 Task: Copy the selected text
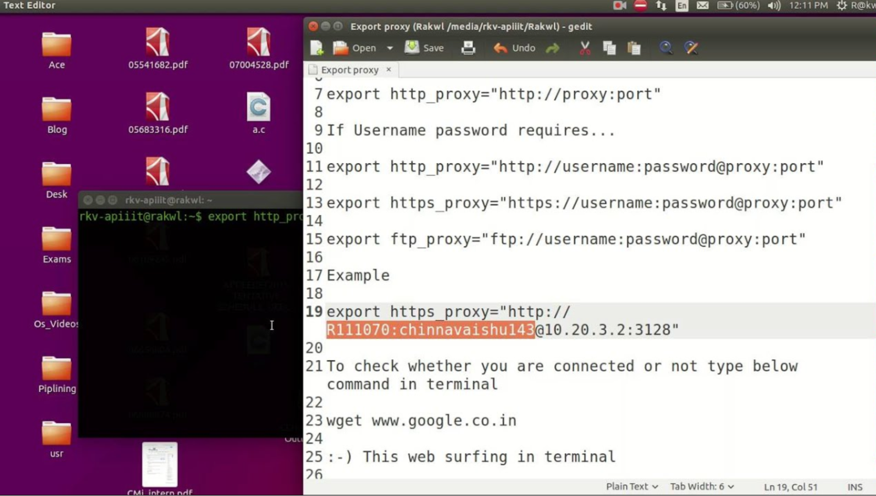click(609, 48)
